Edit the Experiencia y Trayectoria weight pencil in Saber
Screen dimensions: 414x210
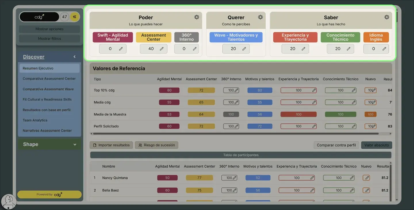(x=303, y=49)
